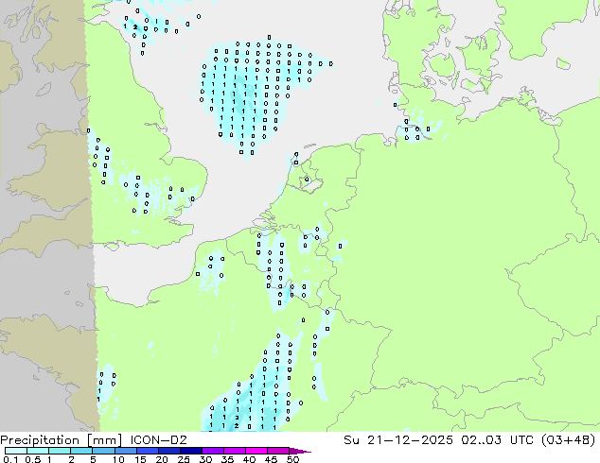
Task: Select the 0.1–0.5 mm legend color swatch
Action: [x=16, y=451]
